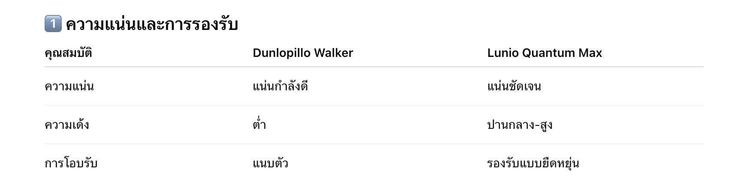Click the number 1 emoji icon
Image resolution: width=738 pixels, height=196 pixels.
pyautogui.click(x=53, y=24)
